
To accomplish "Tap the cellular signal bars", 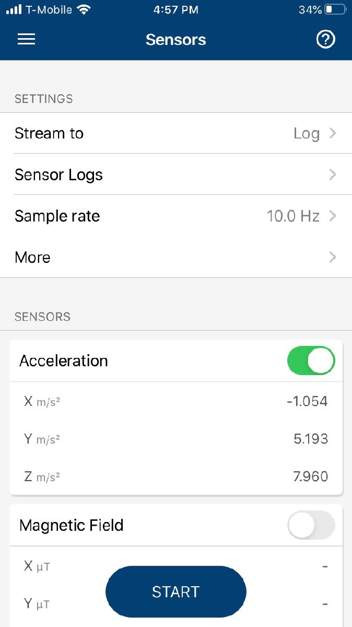I will [x=14, y=9].
